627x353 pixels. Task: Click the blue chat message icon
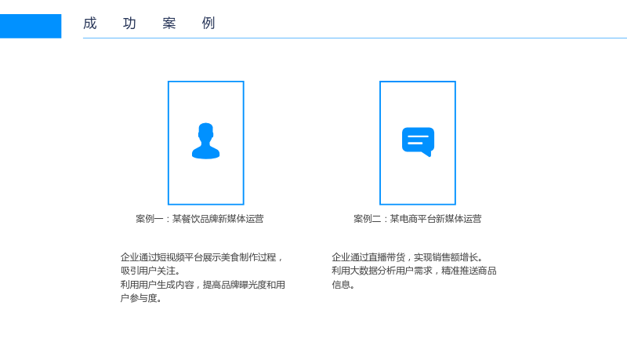pyautogui.click(x=418, y=142)
